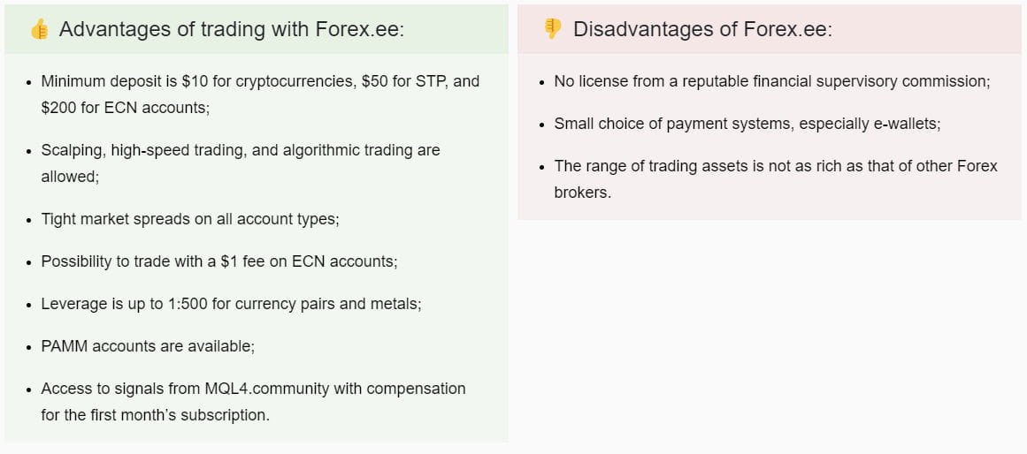Click the word "allowed;" under scalping
Screen dimensions: 1027x454
70,177
